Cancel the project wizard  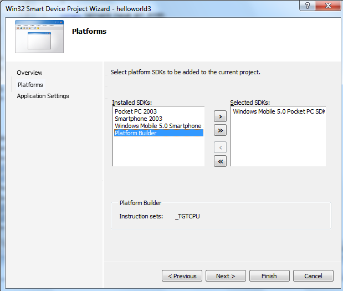[313, 276]
